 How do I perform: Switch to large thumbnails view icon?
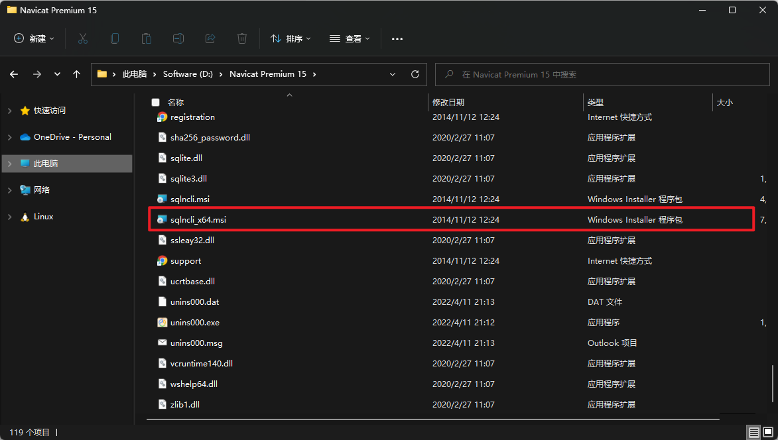click(x=767, y=433)
